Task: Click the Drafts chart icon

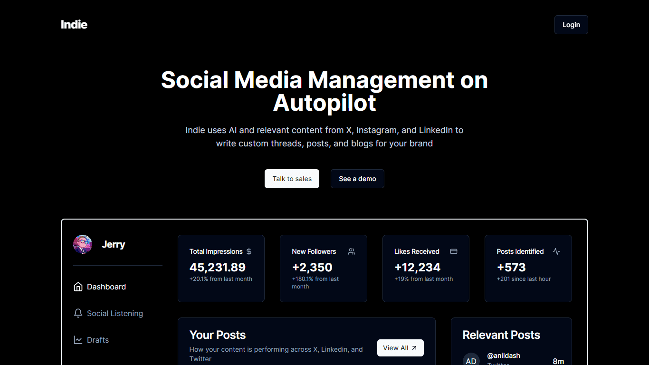Action: [x=78, y=340]
